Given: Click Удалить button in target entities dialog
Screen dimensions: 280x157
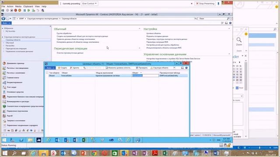Looking at the screenshot, I should [74, 68].
